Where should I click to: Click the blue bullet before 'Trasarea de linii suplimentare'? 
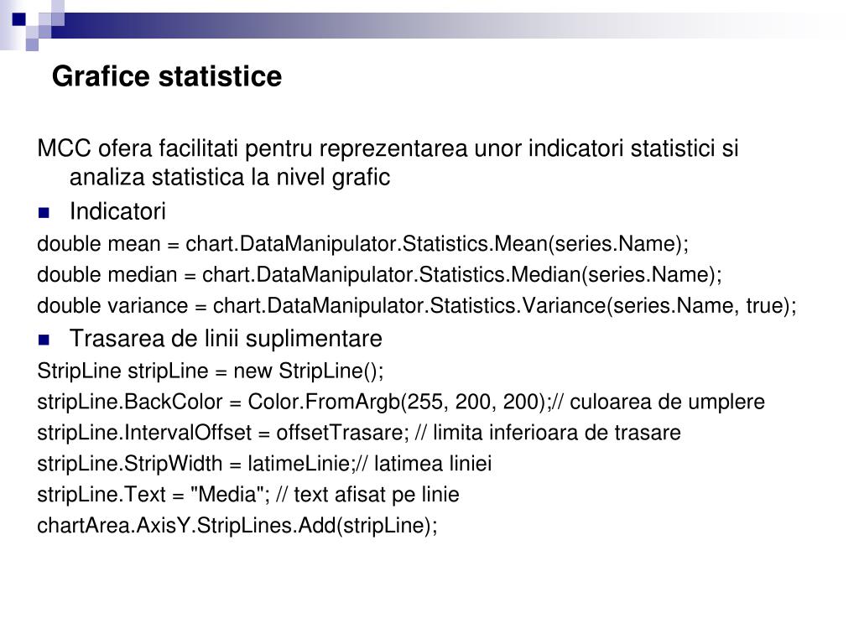pyautogui.click(x=44, y=340)
